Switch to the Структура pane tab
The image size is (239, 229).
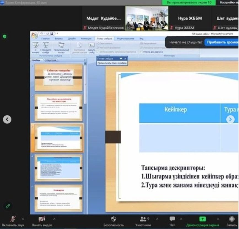point(51,60)
